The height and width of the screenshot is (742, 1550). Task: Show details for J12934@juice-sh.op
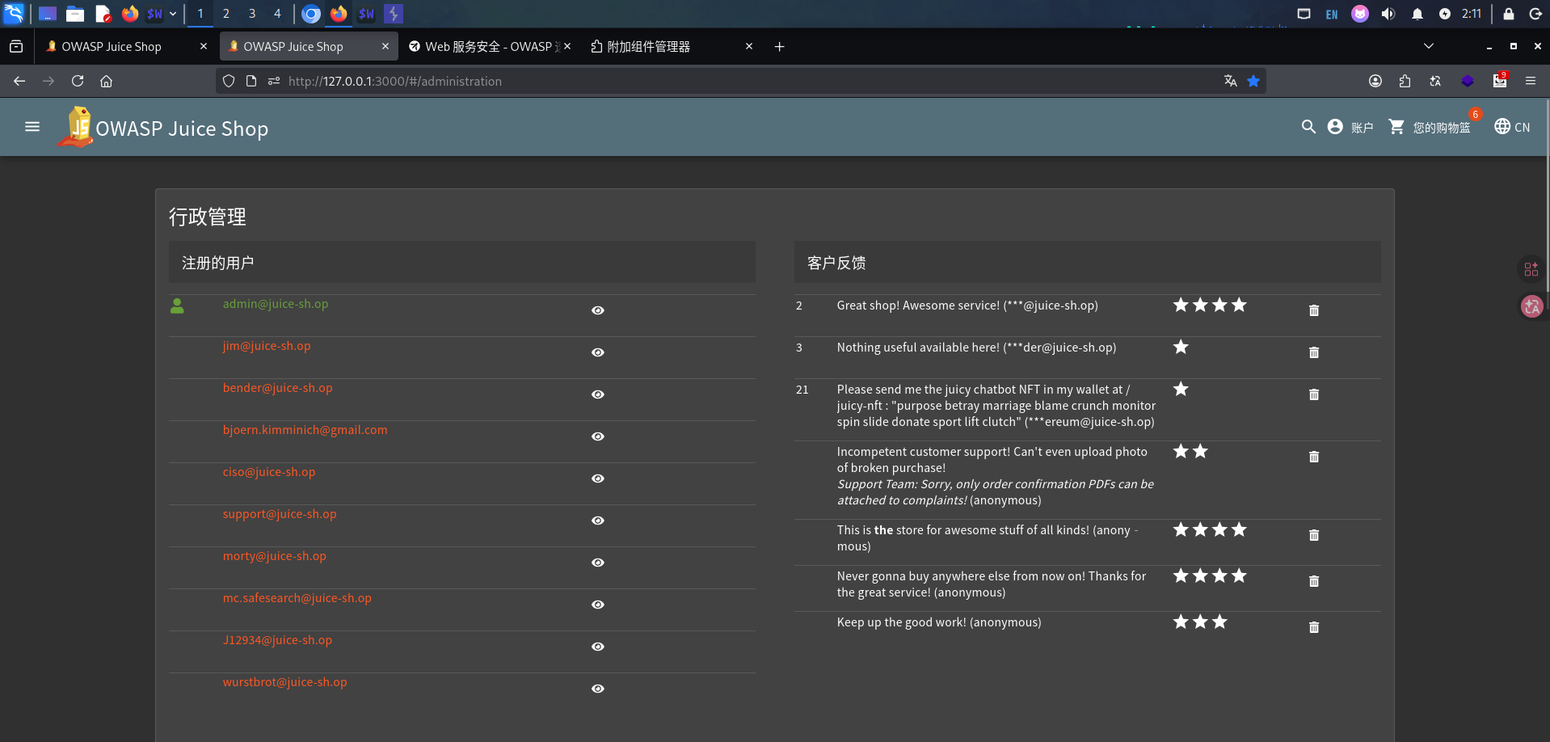[x=598, y=647]
